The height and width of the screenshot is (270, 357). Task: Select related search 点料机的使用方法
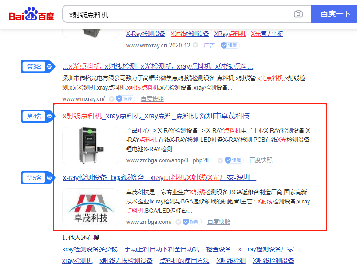coord(184,261)
